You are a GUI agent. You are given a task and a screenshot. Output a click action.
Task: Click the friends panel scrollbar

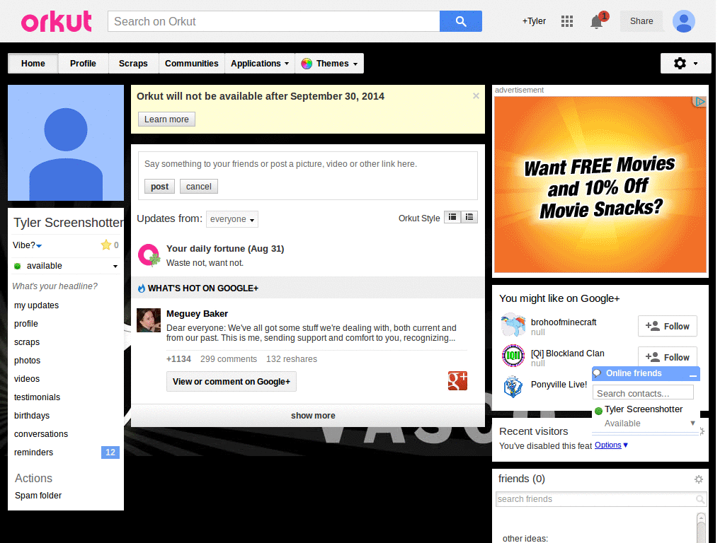pyautogui.click(x=701, y=527)
